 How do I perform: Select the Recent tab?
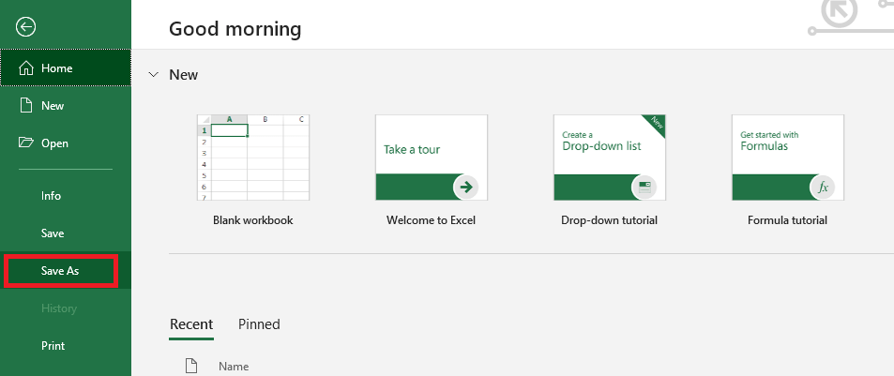[x=191, y=324]
